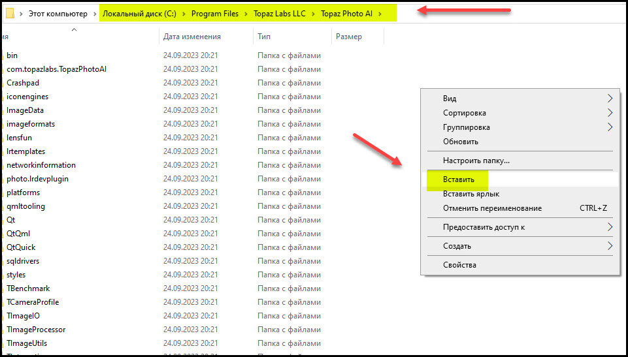Select the lrtemplates folder

[25, 151]
